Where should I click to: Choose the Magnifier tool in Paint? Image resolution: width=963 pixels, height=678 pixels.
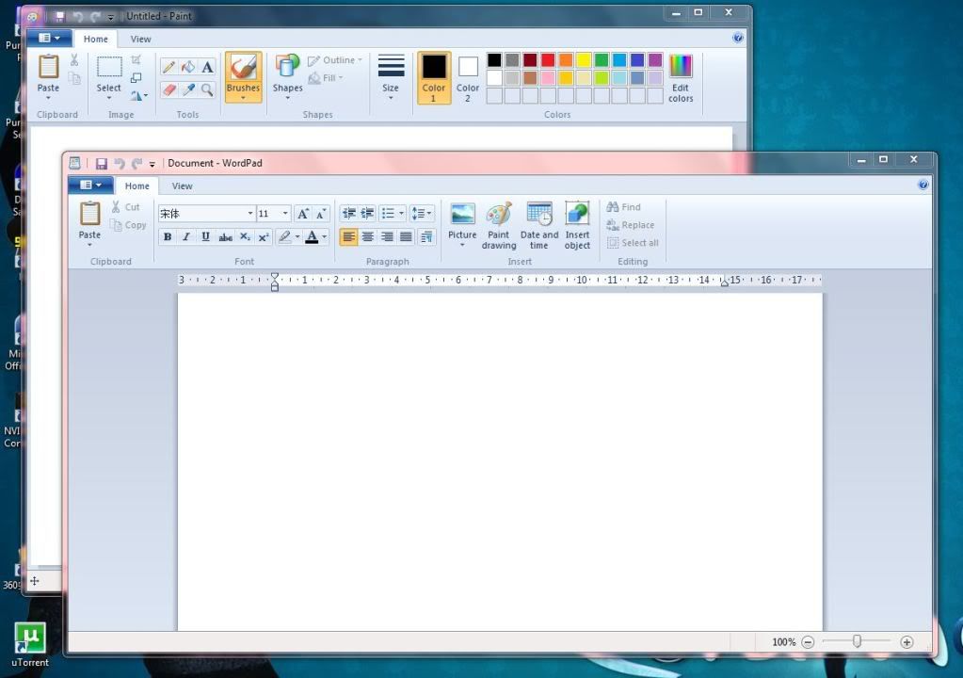click(x=207, y=90)
